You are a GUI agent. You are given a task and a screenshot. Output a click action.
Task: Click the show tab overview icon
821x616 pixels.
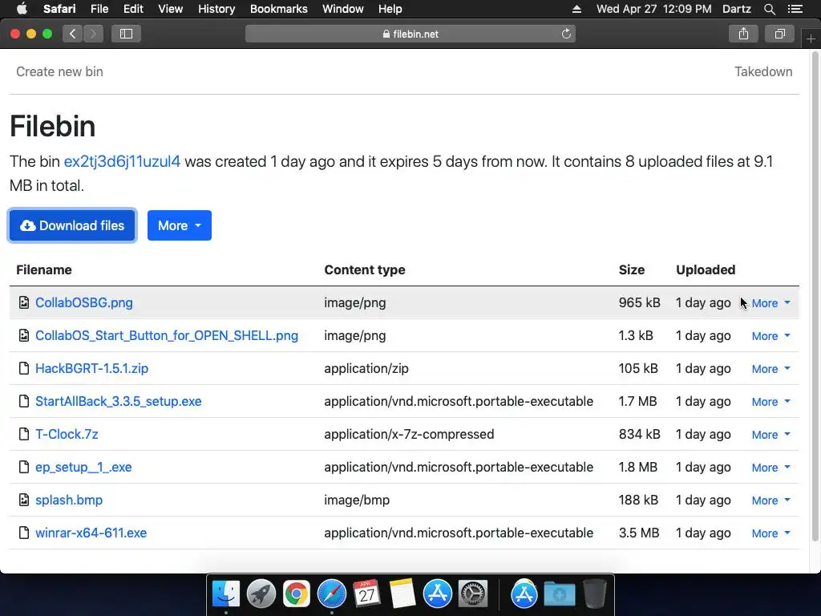click(x=779, y=34)
